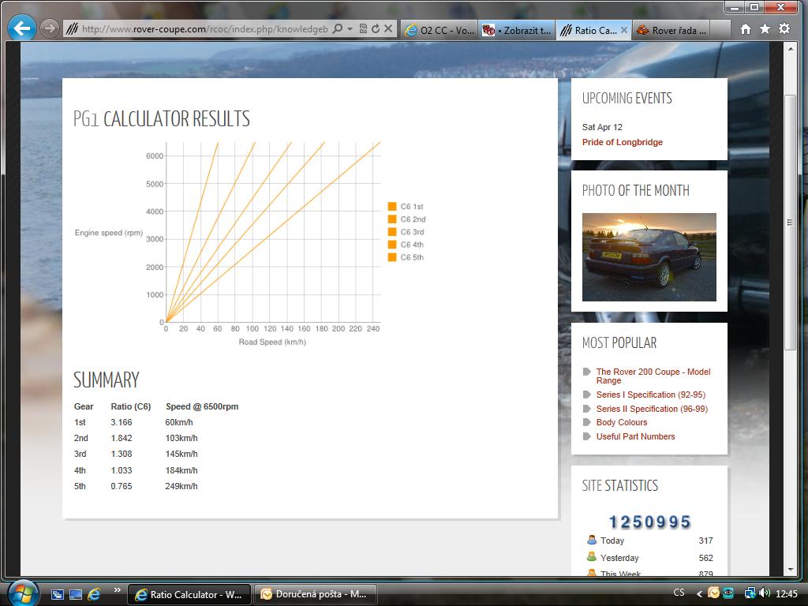The image size is (808, 606).
Task: Switch to the 'O2 CC - Vo...' tab
Action: [439, 30]
